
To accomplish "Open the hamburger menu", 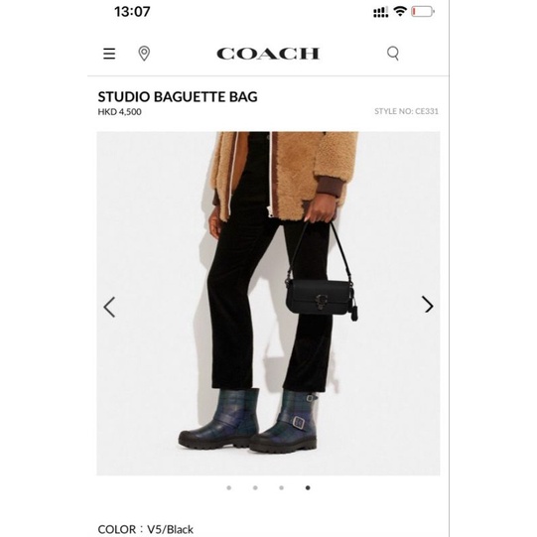I will (109, 54).
